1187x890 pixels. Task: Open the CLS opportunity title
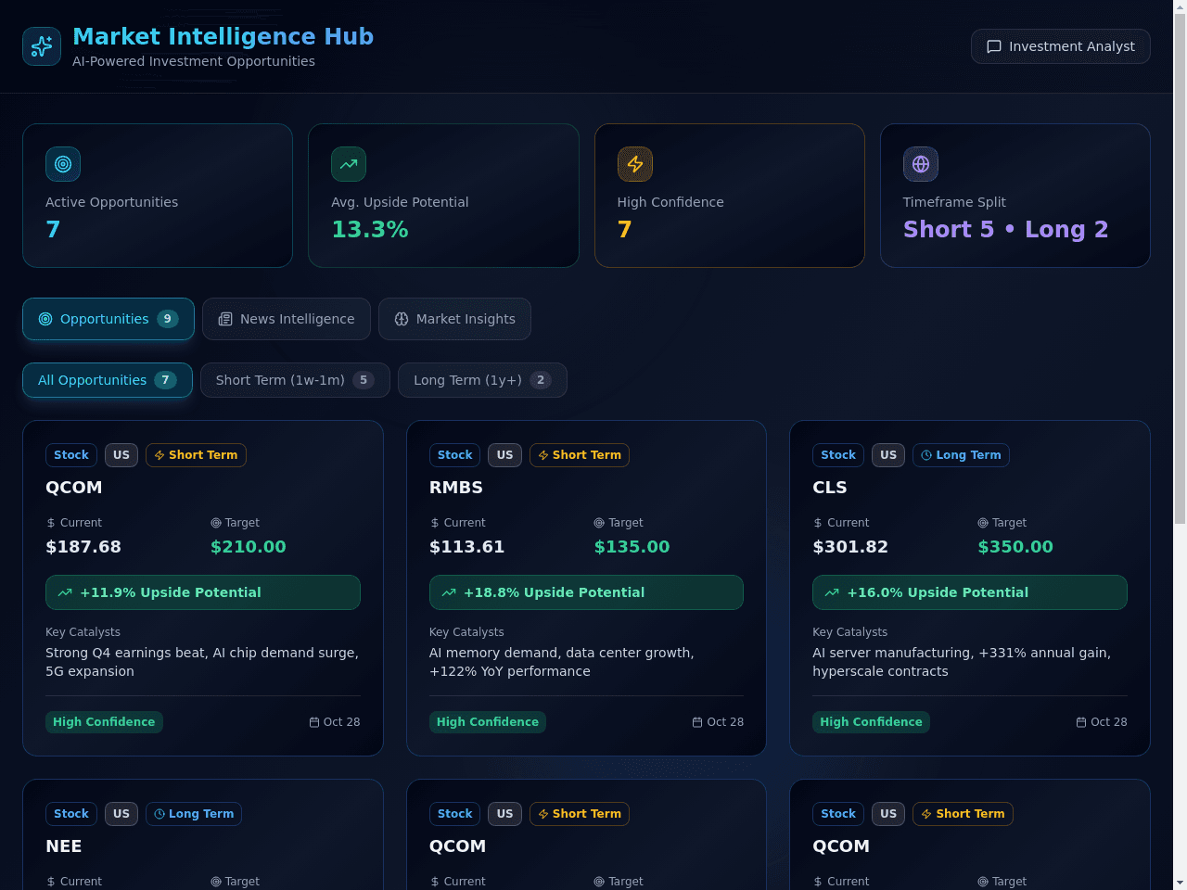[830, 488]
